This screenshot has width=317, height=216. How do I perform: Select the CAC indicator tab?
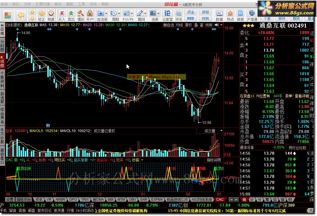coord(220,200)
